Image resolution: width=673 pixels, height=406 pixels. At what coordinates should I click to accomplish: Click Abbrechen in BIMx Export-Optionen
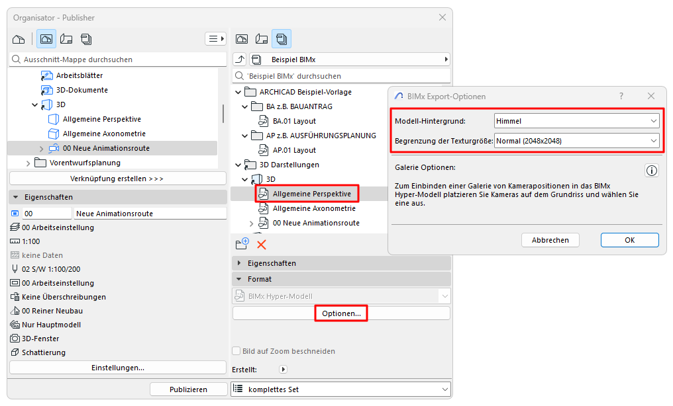550,240
